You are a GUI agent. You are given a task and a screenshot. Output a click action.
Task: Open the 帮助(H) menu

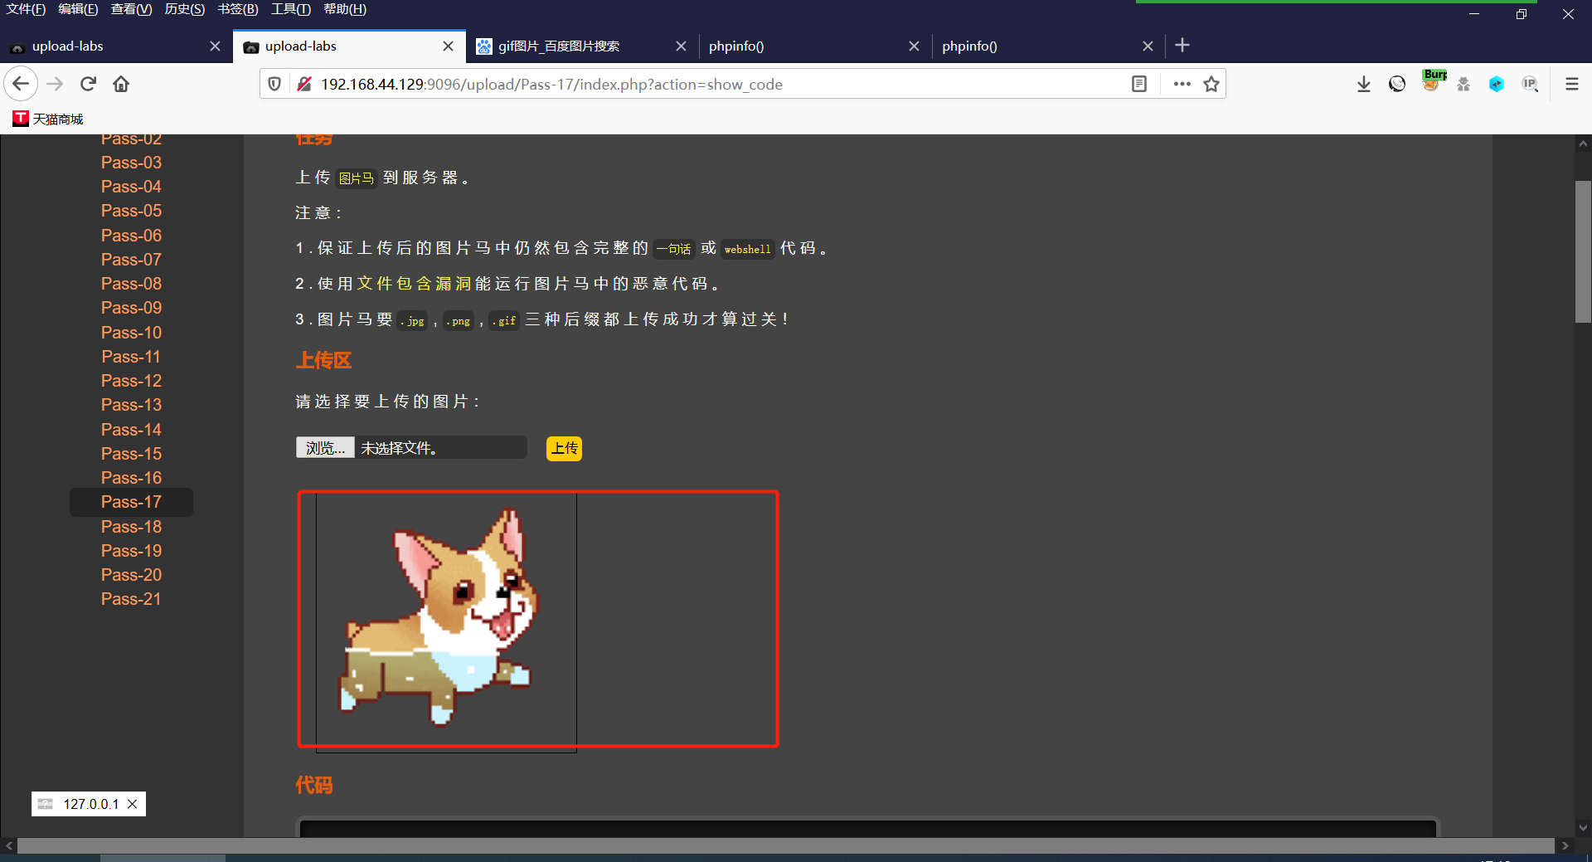345,9
